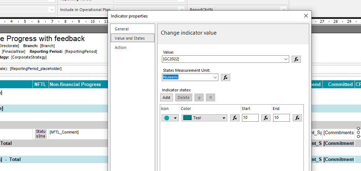Close the Indicator properties dialog

point(306,16)
